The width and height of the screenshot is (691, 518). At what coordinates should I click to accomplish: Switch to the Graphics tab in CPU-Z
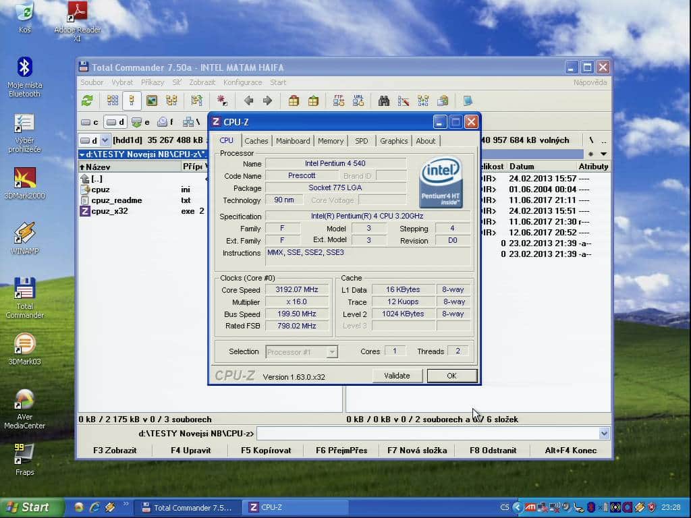click(x=393, y=141)
